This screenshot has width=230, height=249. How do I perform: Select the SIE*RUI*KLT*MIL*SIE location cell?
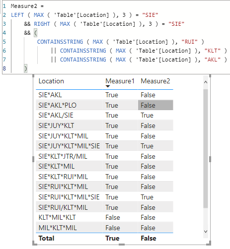69,197
